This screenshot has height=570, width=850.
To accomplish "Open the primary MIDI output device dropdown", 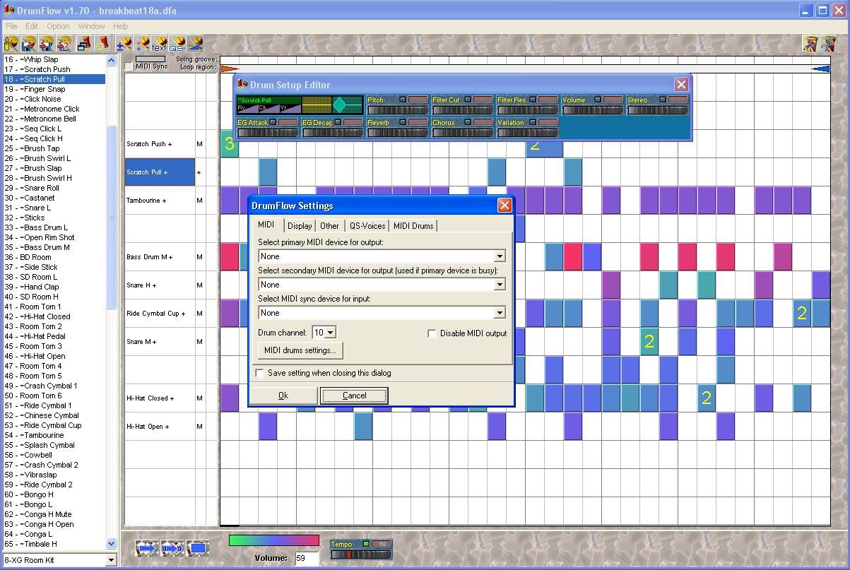I will [500, 256].
